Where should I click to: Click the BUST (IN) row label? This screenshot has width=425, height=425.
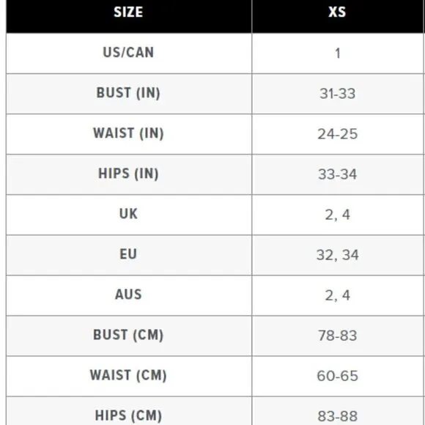point(128,93)
